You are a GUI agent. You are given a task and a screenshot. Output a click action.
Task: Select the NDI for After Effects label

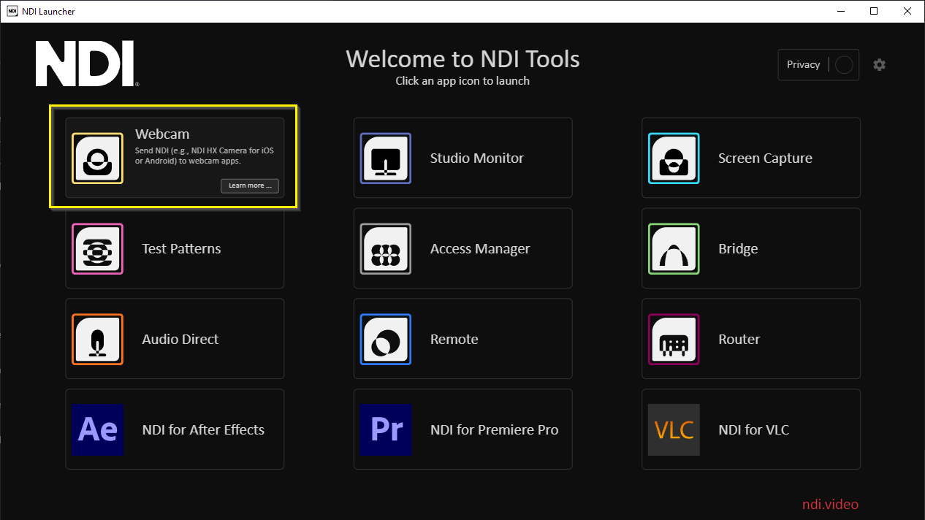pos(203,430)
